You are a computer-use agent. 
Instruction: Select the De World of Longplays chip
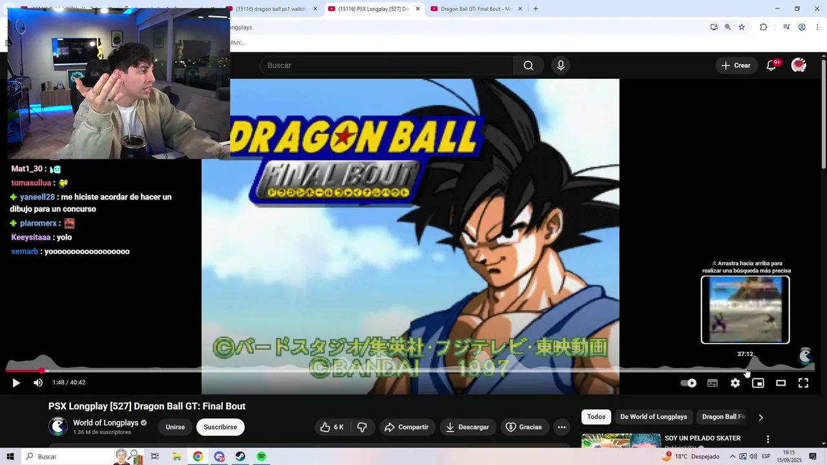pos(653,417)
